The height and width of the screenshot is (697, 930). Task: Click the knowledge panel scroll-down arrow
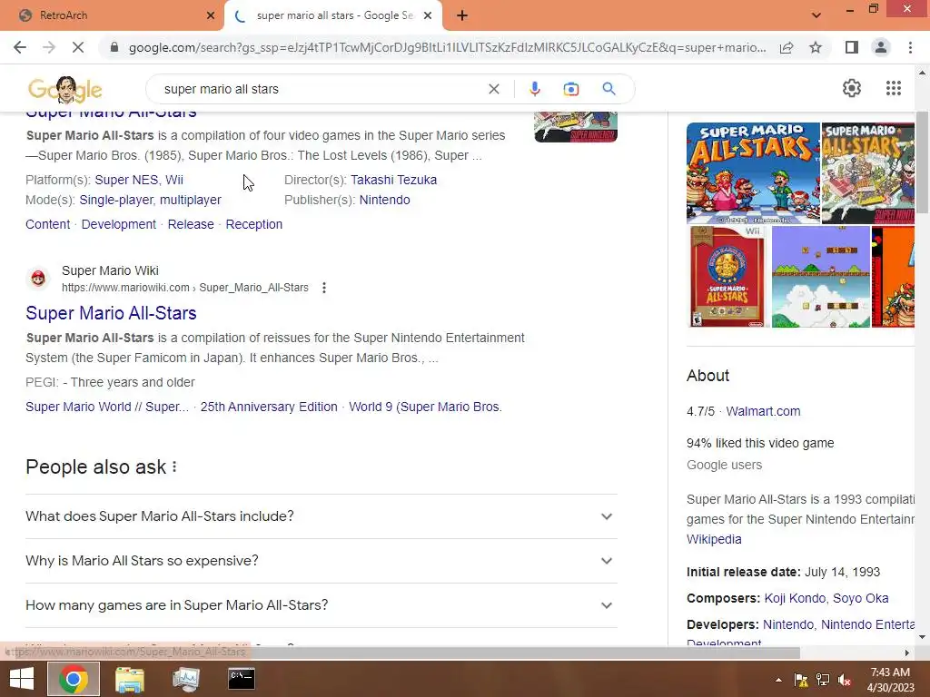click(921, 638)
